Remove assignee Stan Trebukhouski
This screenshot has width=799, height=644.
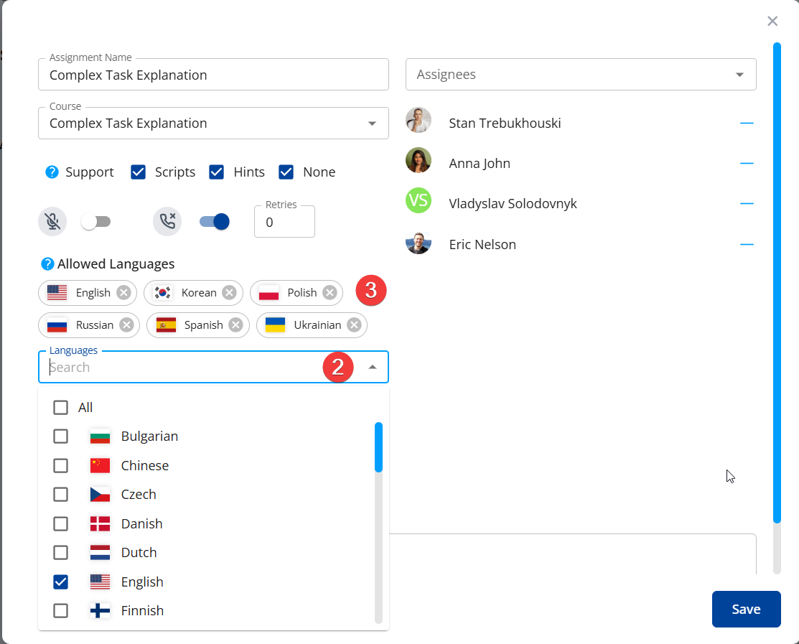click(747, 123)
